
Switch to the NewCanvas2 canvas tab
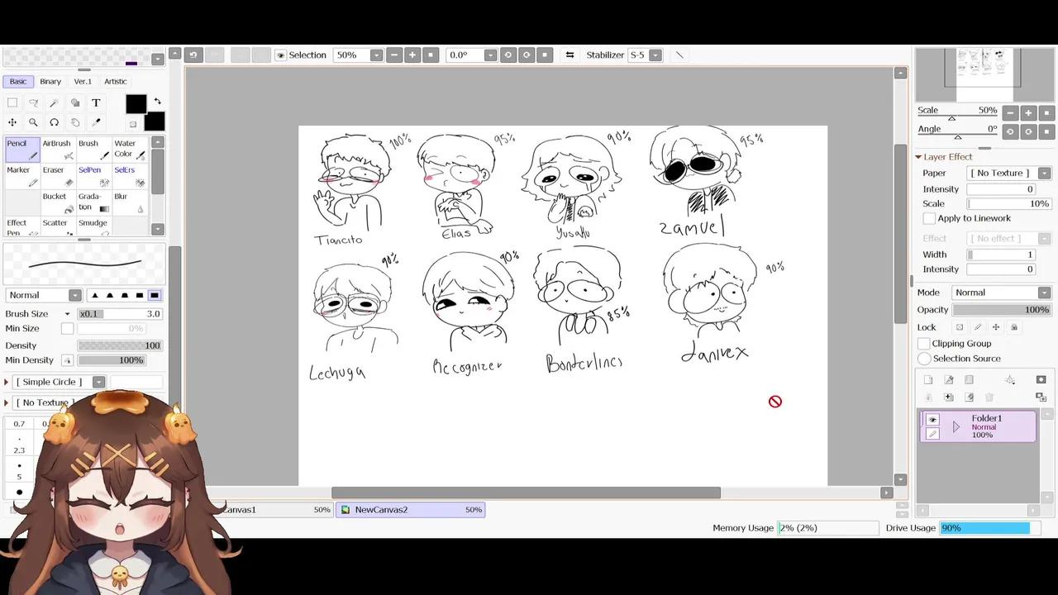(412, 510)
